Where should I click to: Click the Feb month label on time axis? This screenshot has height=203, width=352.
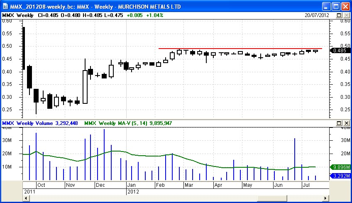(160, 185)
